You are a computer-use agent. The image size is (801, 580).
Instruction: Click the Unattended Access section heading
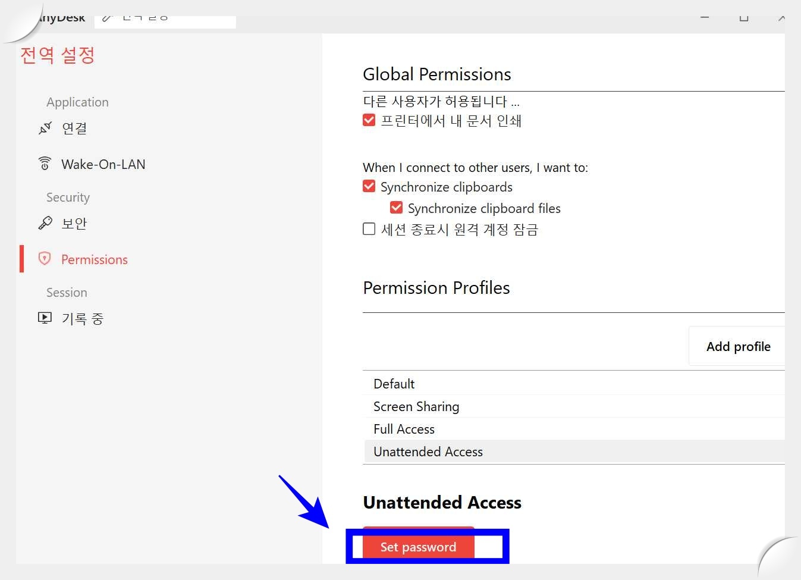442,503
